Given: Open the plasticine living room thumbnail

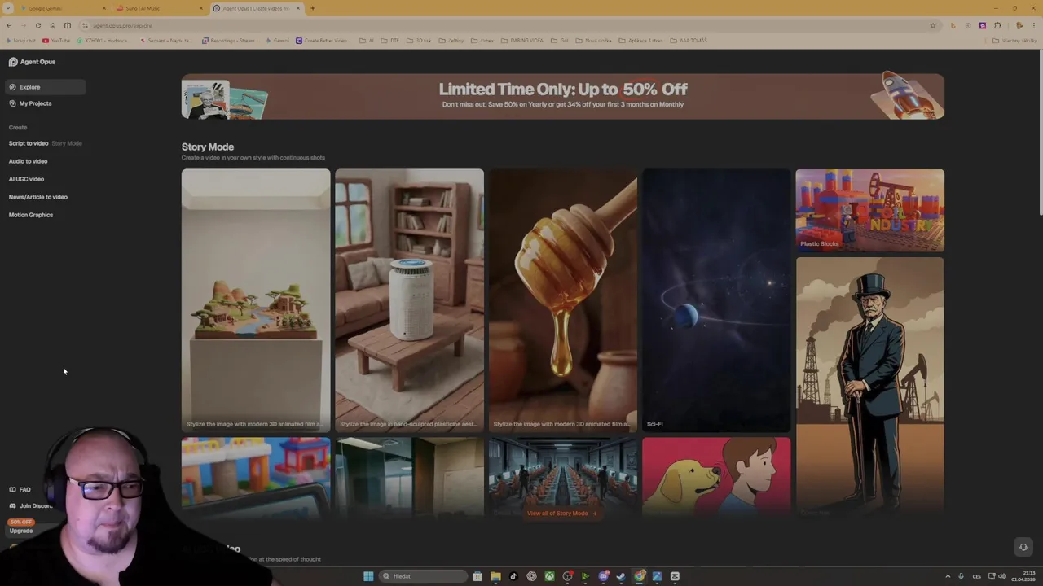Looking at the screenshot, I should coord(409,300).
